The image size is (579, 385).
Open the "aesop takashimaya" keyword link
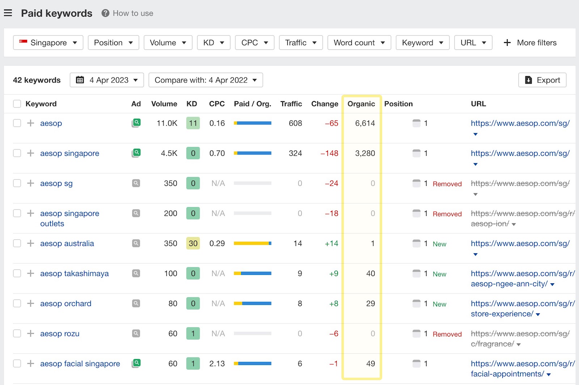click(x=74, y=273)
